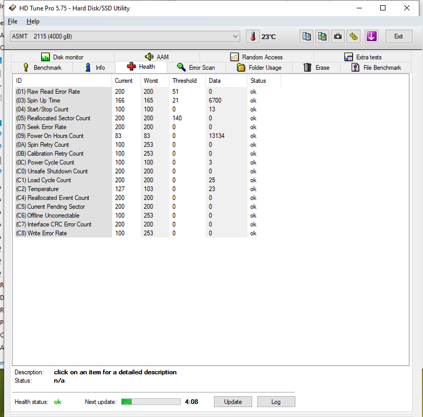This screenshot has width=423, height=417.
Task: Switch to the Disk monitor tab
Action: [63, 57]
